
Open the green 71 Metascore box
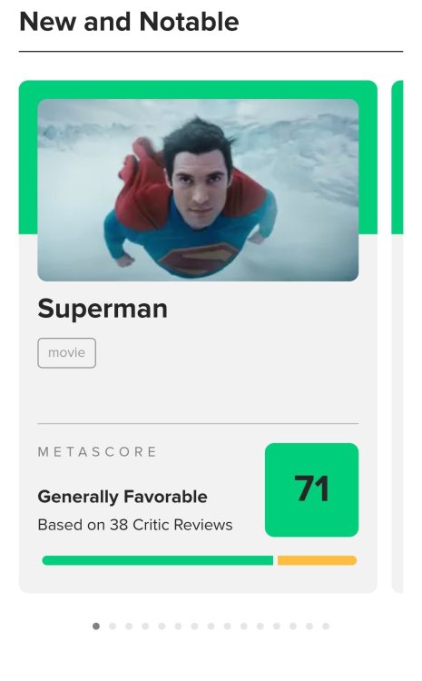[x=311, y=489]
